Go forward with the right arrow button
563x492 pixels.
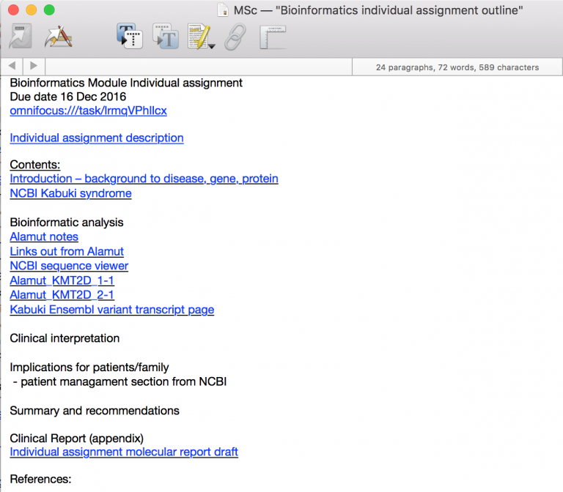[34, 66]
